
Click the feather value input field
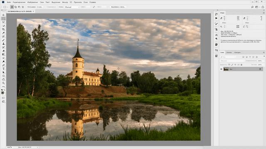tap(40, 7)
